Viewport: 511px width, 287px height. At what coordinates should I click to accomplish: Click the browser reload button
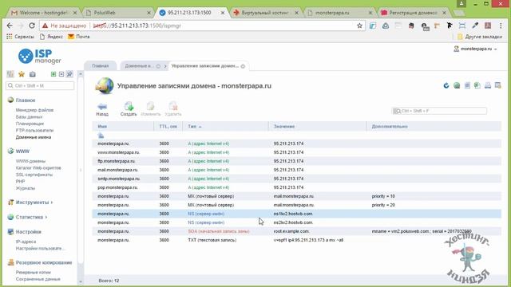point(32,26)
